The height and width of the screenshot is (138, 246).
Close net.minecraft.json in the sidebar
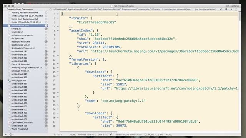[x=46, y=26]
